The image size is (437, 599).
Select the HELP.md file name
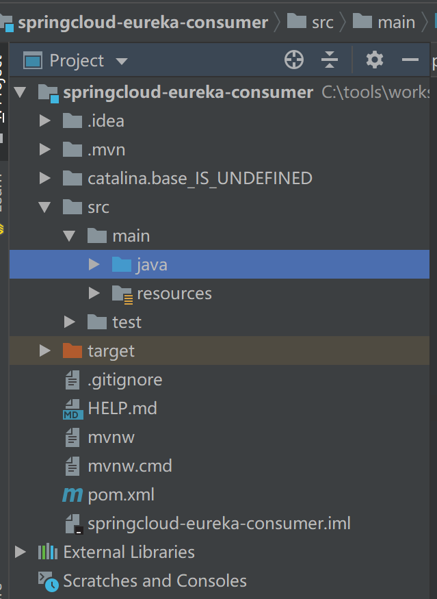122,409
